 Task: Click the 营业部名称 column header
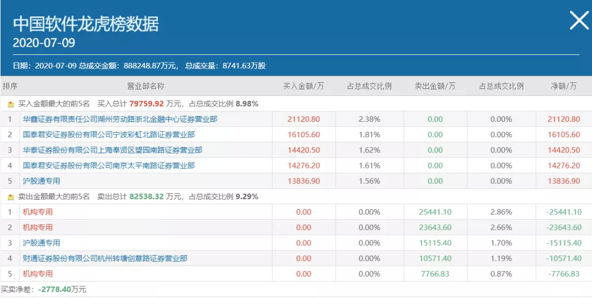coord(146,86)
